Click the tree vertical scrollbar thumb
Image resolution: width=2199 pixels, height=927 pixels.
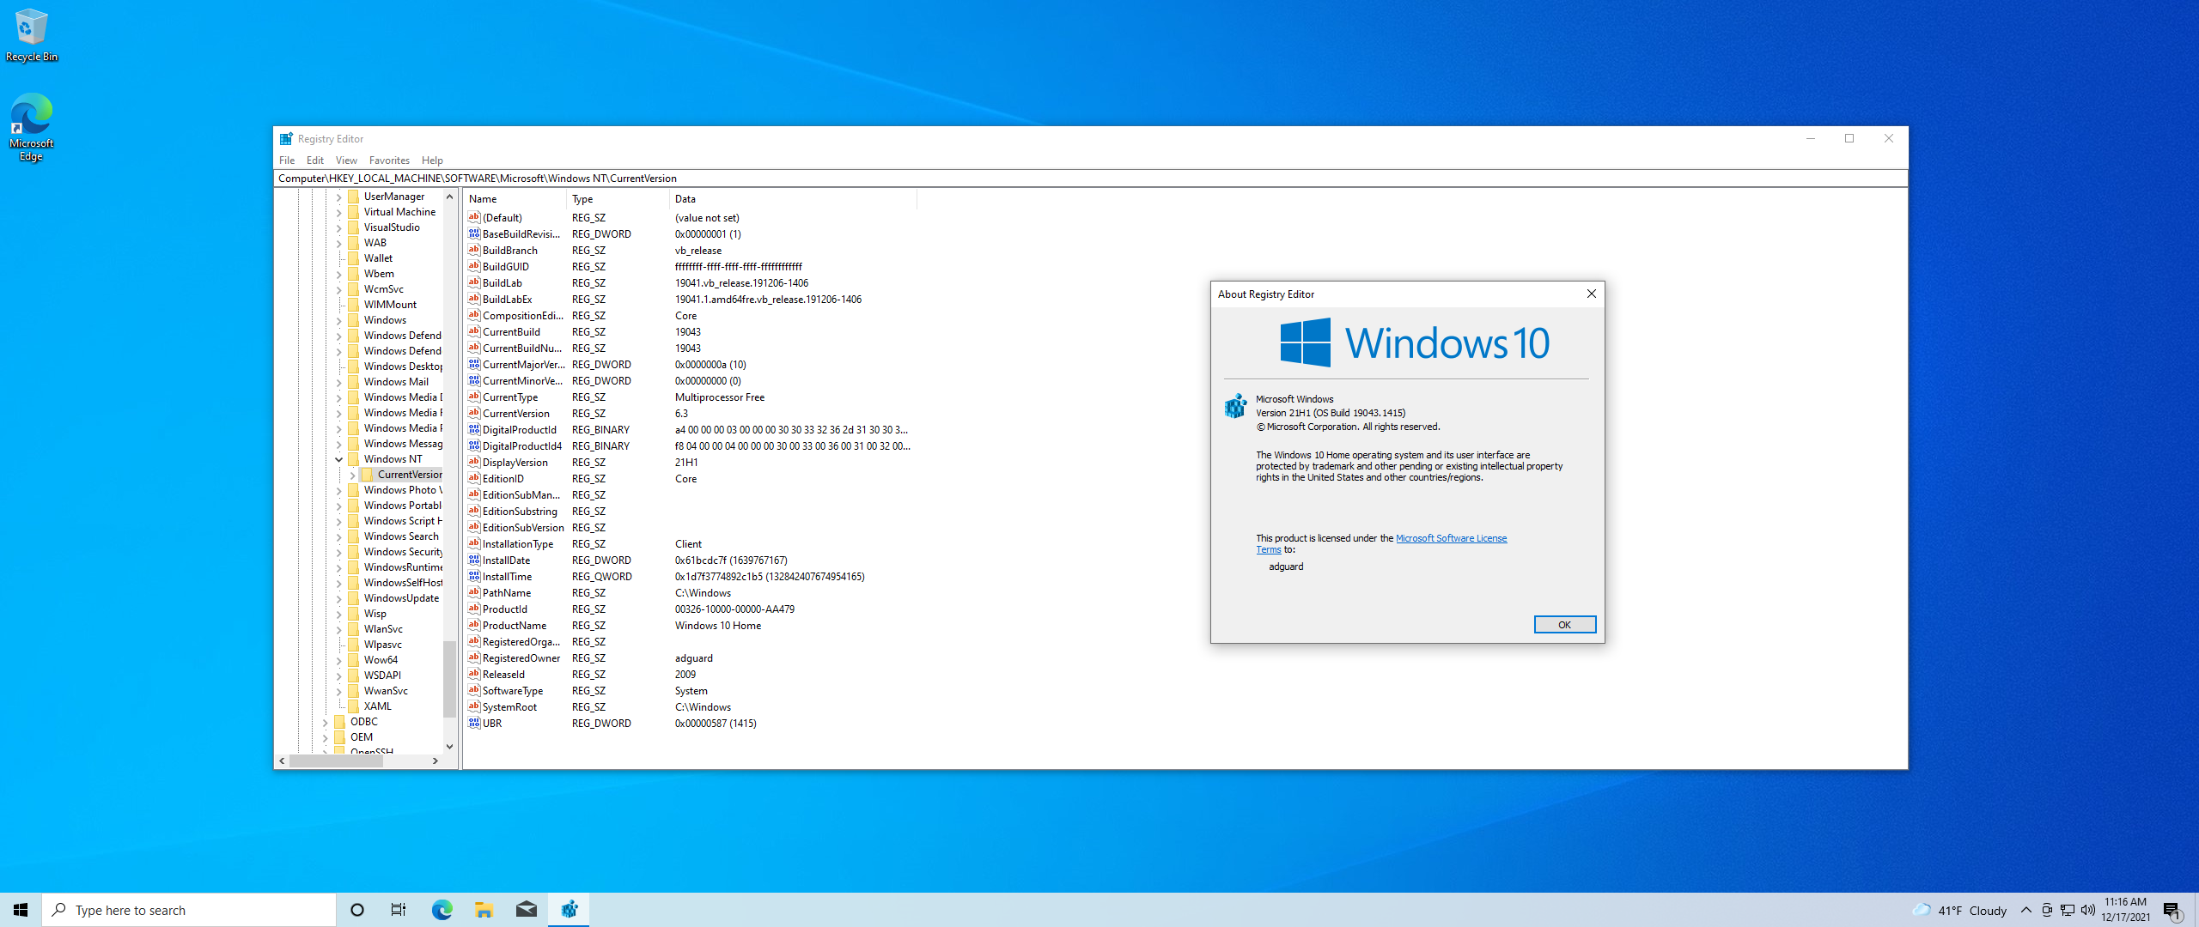(449, 678)
